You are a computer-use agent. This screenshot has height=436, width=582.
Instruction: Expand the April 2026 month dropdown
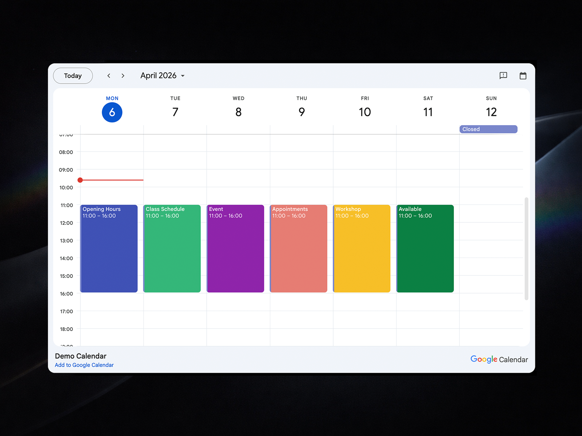click(163, 76)
